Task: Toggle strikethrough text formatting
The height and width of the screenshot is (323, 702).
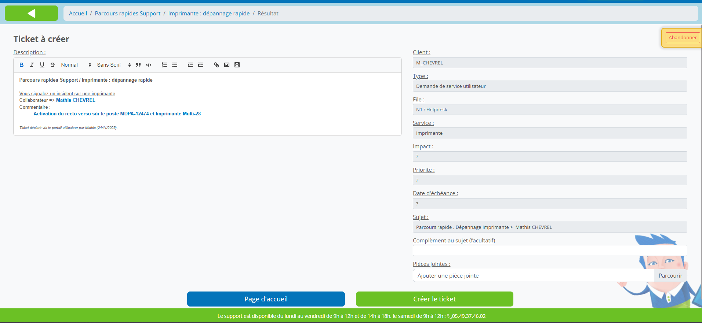Action: click(52, 65)
